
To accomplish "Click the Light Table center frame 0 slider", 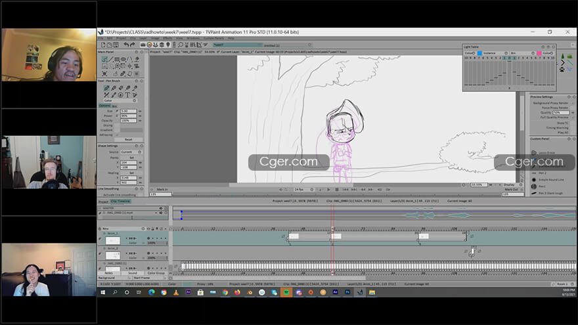I will point(510,73).
